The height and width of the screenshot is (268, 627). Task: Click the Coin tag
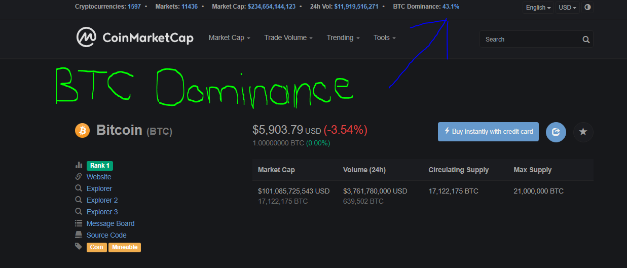pyautogui.click(x=96, y=247)
